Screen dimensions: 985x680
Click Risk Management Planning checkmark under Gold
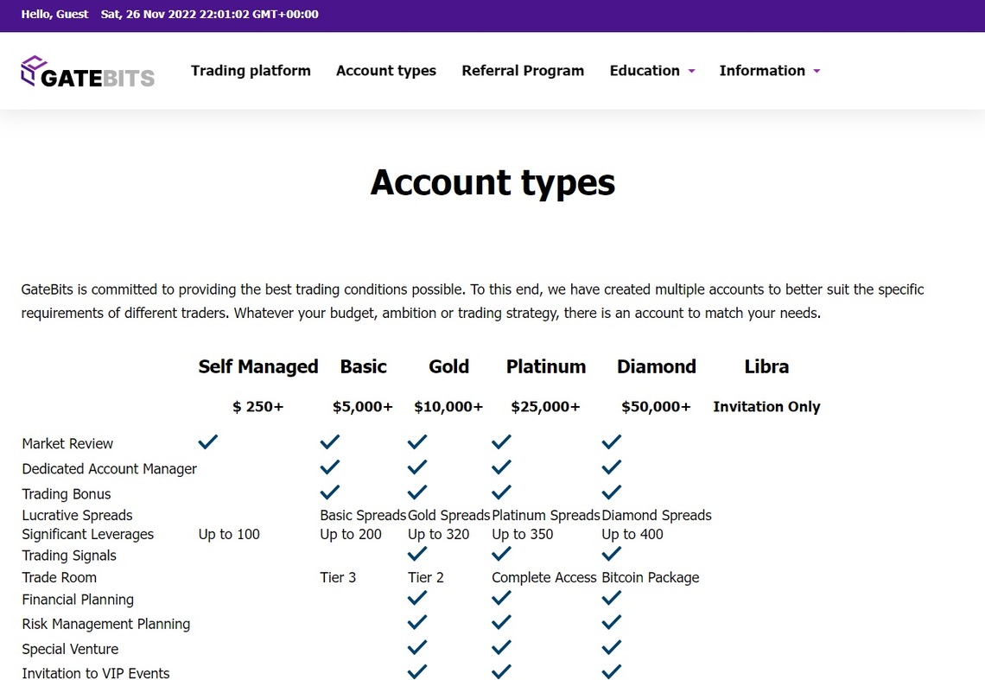point(417,622)
